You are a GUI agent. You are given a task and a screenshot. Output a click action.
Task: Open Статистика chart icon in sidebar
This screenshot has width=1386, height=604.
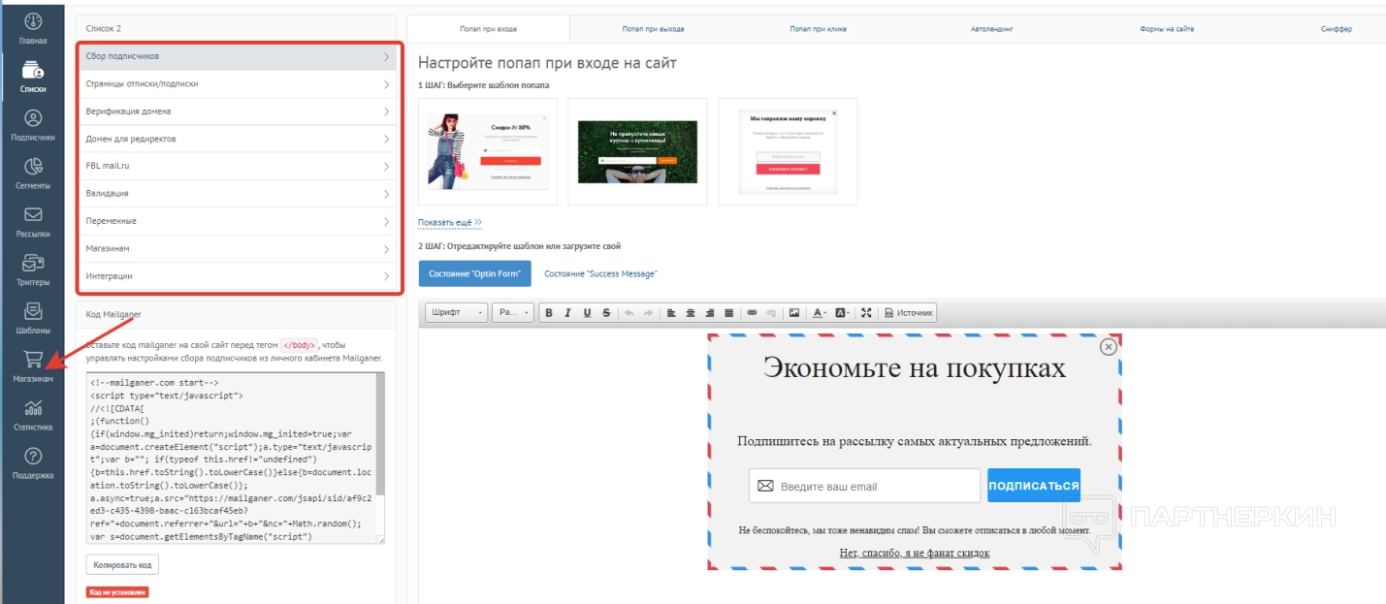[x=33, y=414]
